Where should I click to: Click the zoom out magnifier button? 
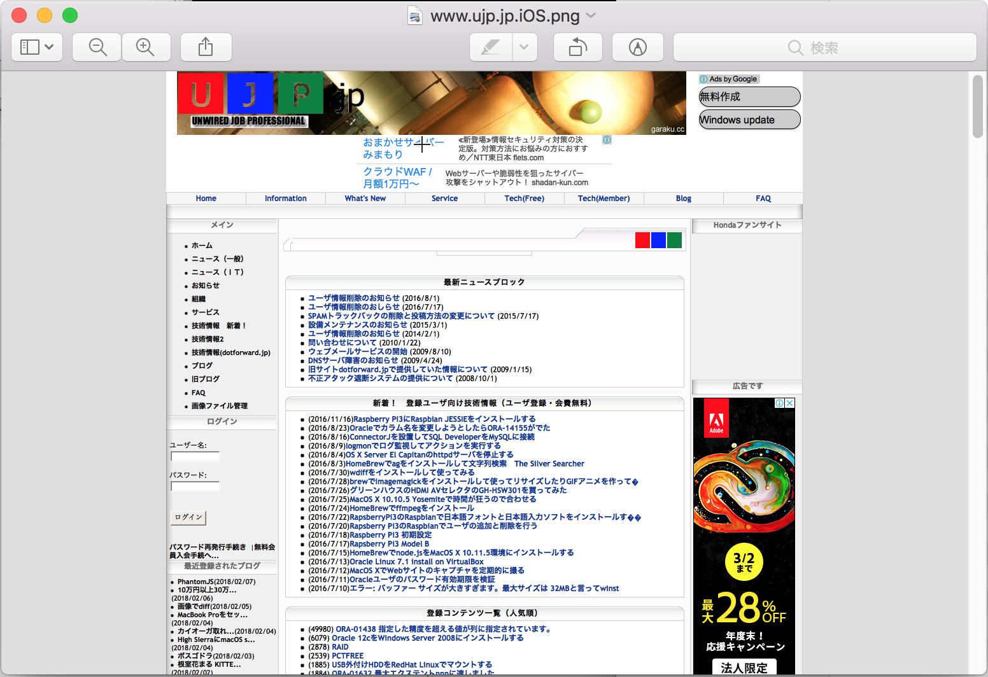coord(97,47)
